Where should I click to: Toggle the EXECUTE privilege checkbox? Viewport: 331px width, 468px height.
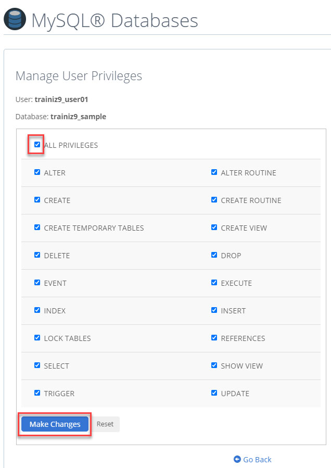click(x=214, y=282)
